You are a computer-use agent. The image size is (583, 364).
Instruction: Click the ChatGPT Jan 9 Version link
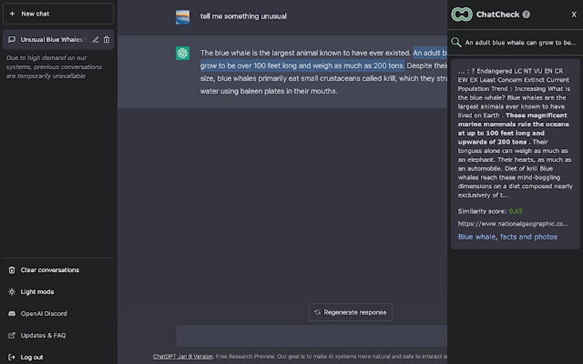point(182,355)
